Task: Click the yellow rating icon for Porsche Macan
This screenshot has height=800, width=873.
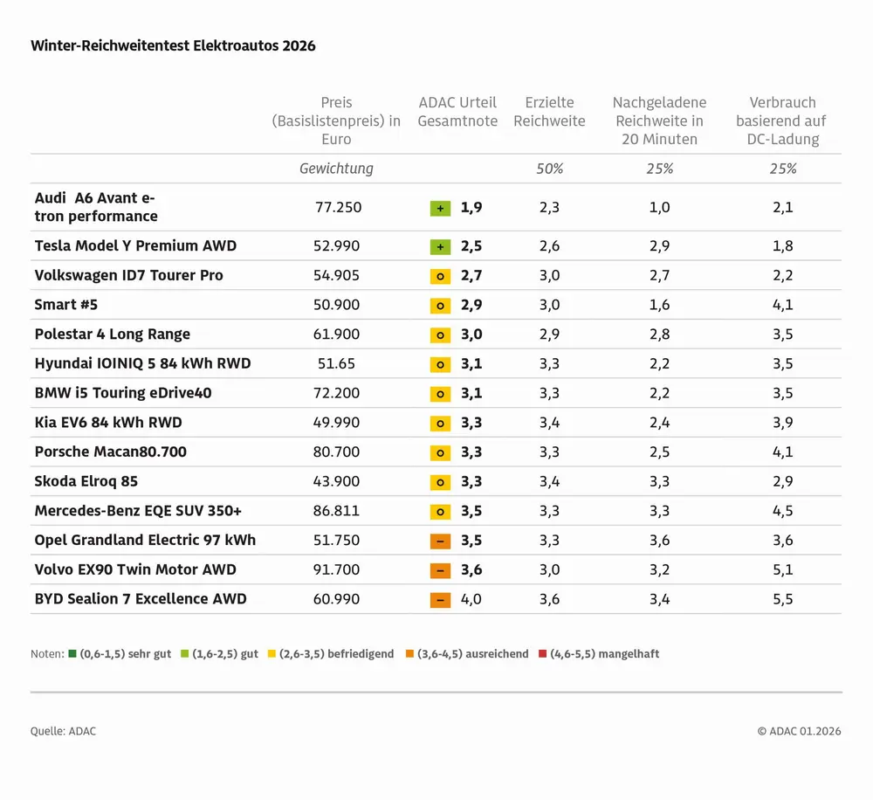Action: (x=440, y=452)
